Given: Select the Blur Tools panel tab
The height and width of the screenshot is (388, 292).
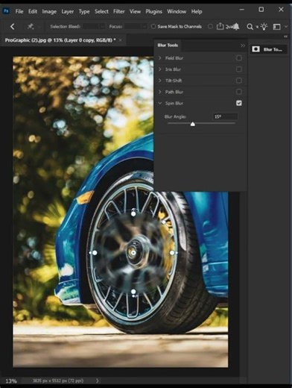Looking at the screenshot, I should pos(168,46).
